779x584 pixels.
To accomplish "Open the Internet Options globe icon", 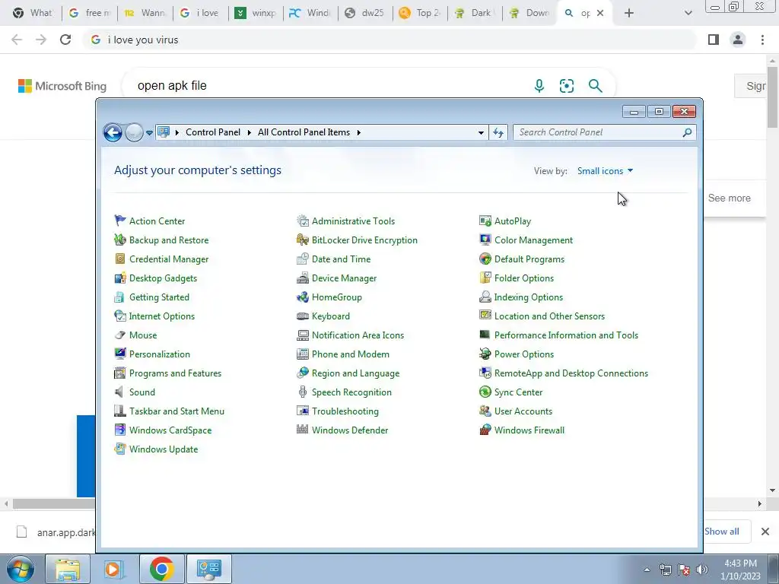I will pyautogui.click(x=119, y=316).
